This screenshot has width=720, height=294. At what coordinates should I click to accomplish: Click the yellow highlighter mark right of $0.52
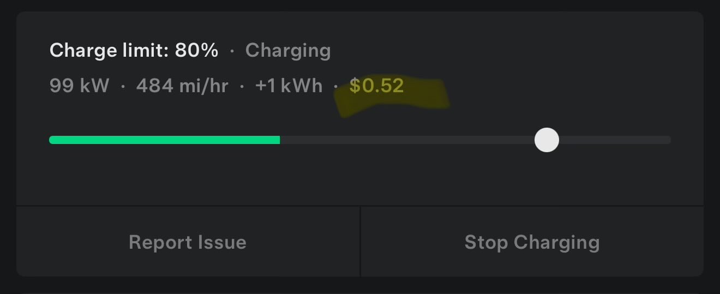pyautogui.click(x=427, y=95)
